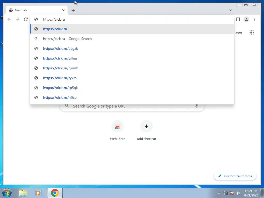This screenshot has width=264, height=198.
Task: Open the Google apps grid
Action: [x=252, y=32]
